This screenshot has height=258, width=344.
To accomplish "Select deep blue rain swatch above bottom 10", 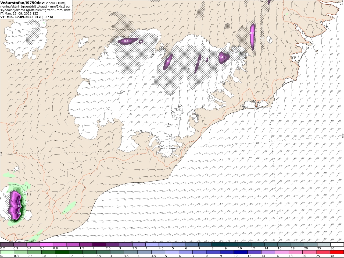I will click(x=241, y=252).
